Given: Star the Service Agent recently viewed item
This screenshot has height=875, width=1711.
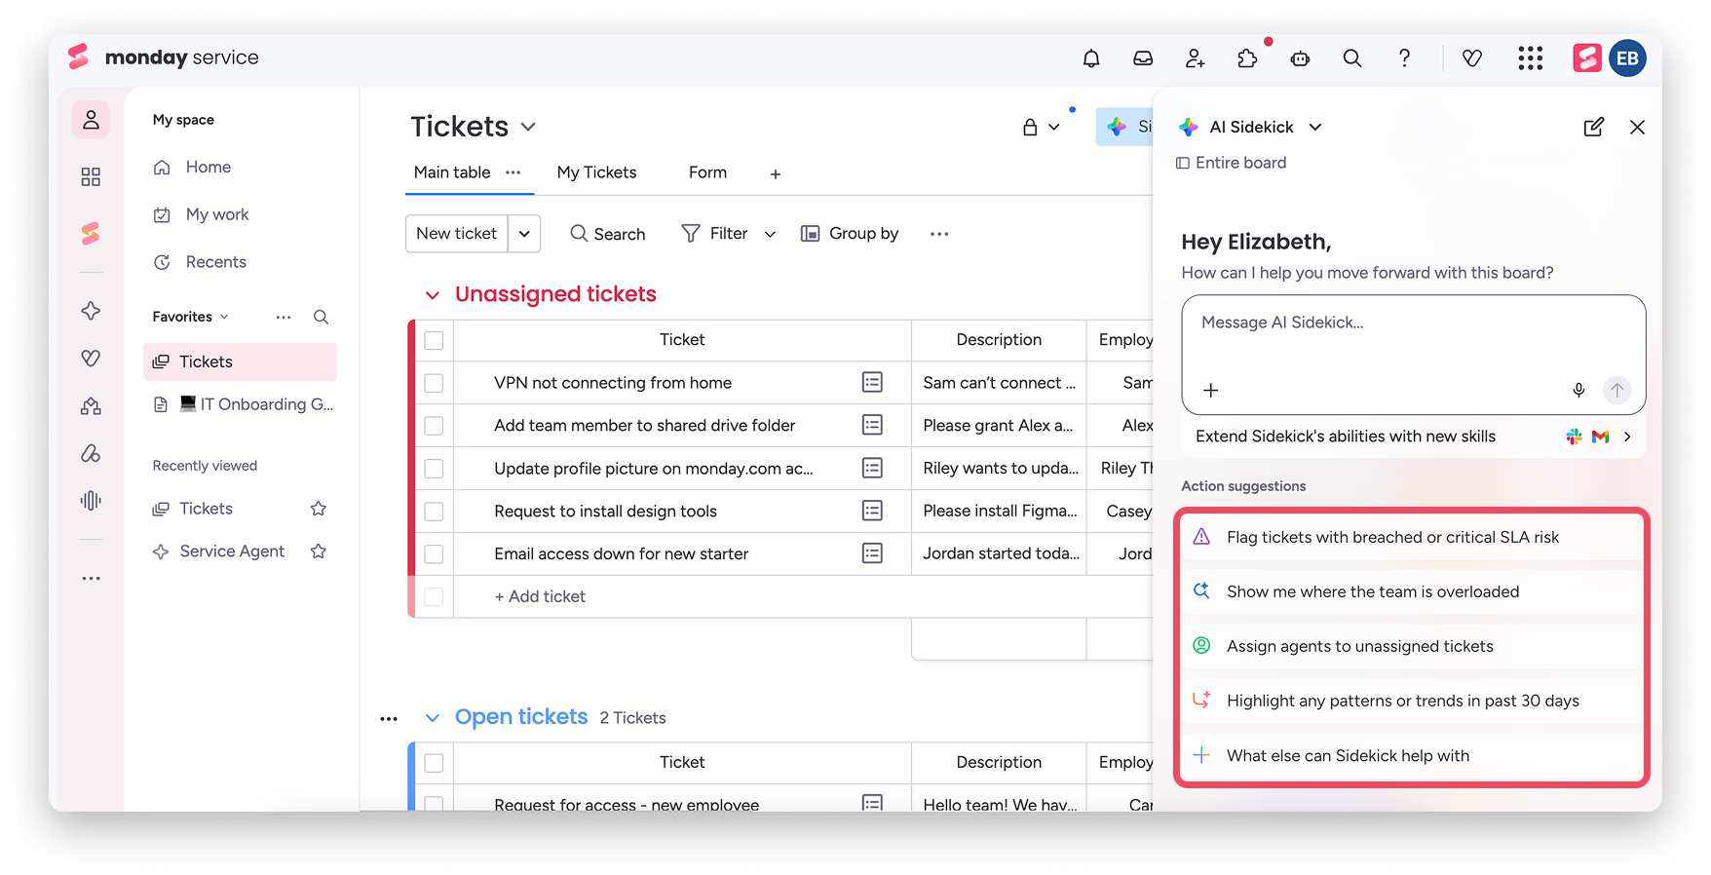Looking at the screenshot, I should coord(318,552).
